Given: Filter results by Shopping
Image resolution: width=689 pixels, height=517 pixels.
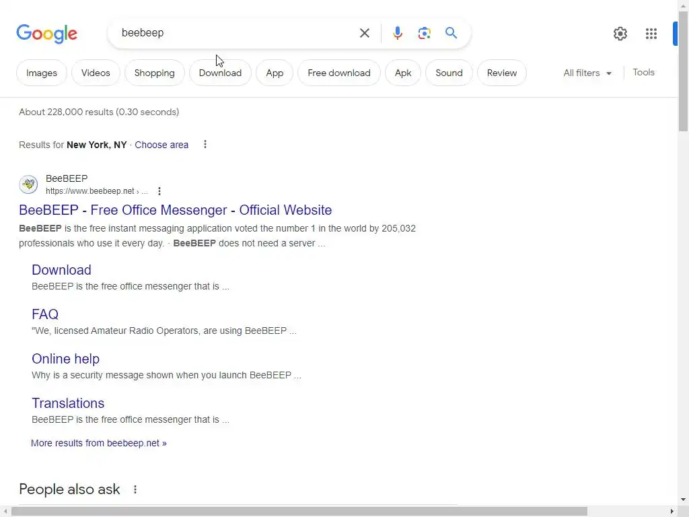Looking at the screenshot, I should pos(154,73).
